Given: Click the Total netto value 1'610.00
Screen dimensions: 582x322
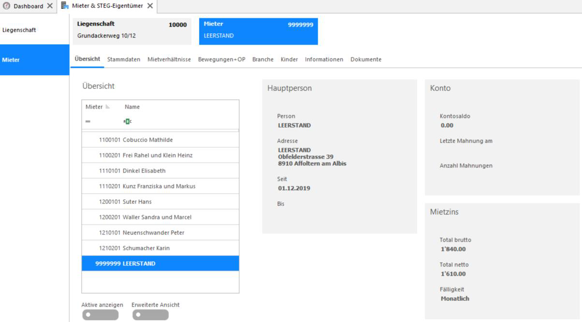Looking at the screenshot, I should click(453, 274).
